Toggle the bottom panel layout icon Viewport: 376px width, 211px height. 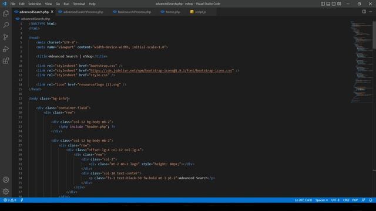328,4
